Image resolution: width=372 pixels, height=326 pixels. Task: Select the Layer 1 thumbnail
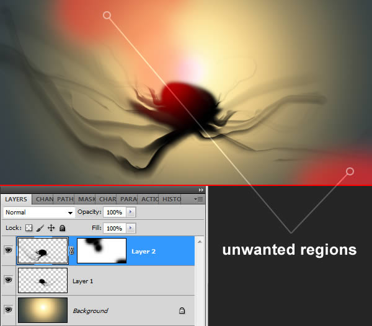click(x=43, y=281)
